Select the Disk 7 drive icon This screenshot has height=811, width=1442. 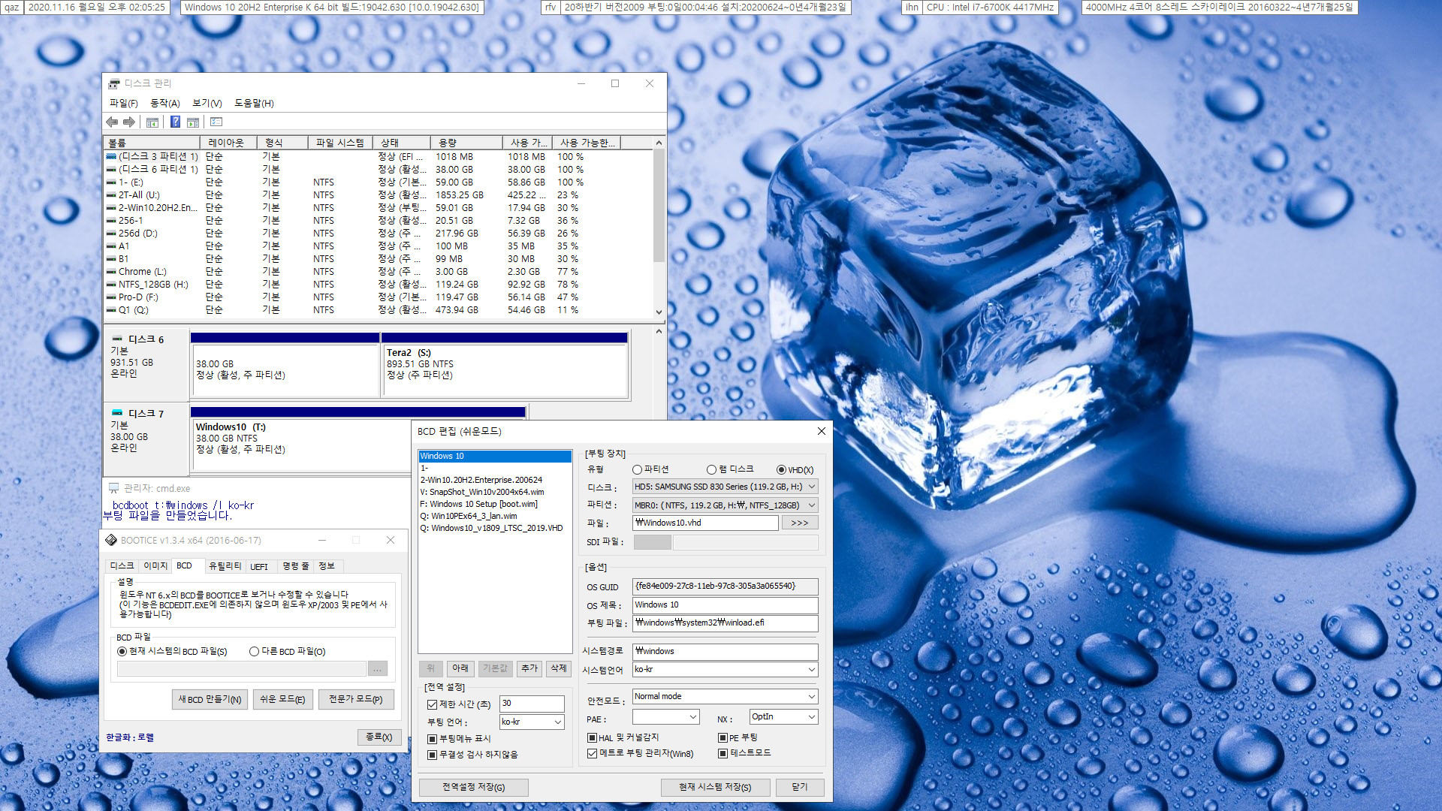click(x=117, y=413)
